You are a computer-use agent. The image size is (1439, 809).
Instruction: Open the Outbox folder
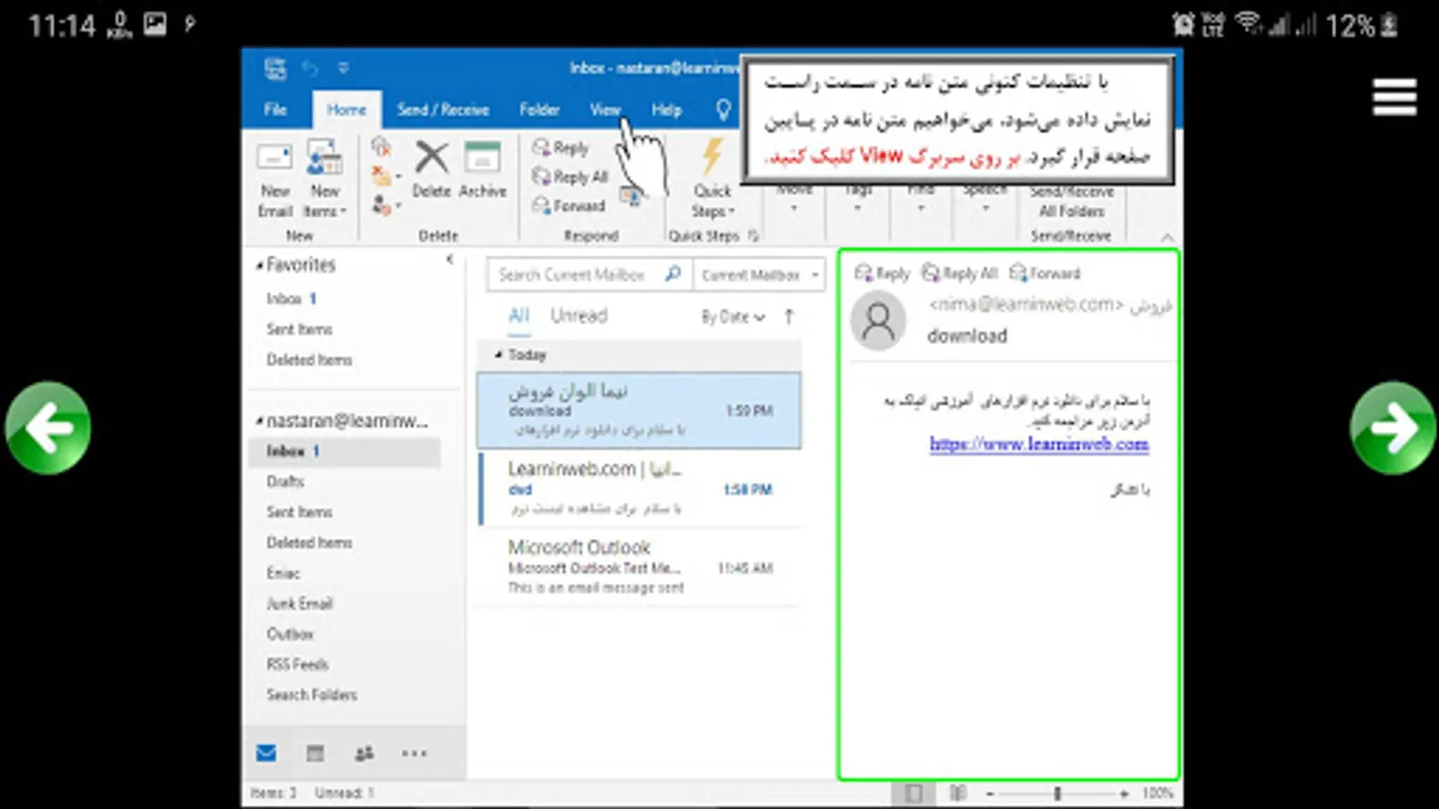pos(290,634)
